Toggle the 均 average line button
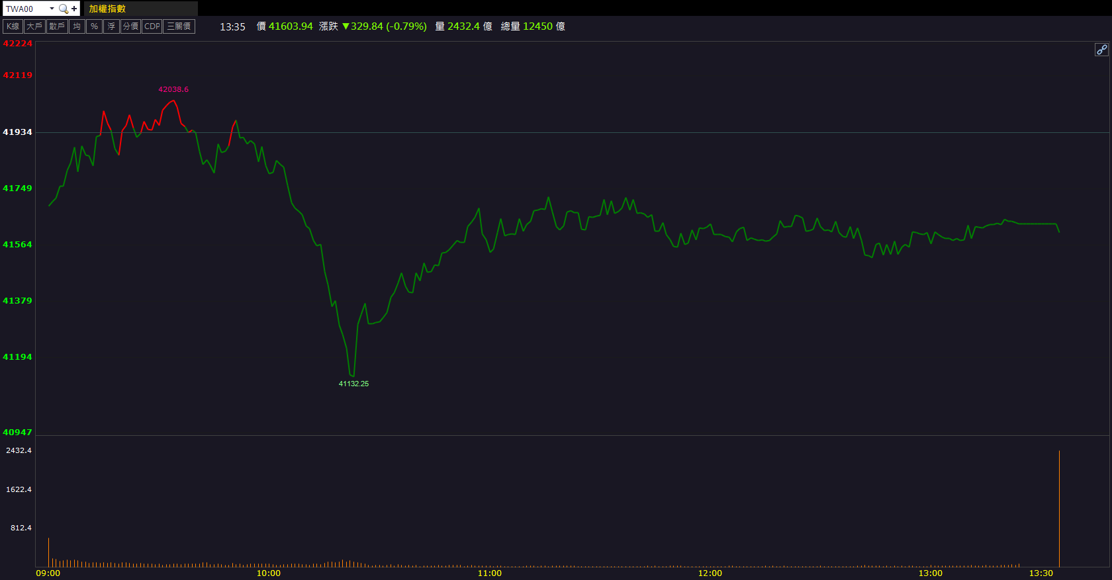The height and width of the screenshot is (580, 1112). tap(77, 26)
